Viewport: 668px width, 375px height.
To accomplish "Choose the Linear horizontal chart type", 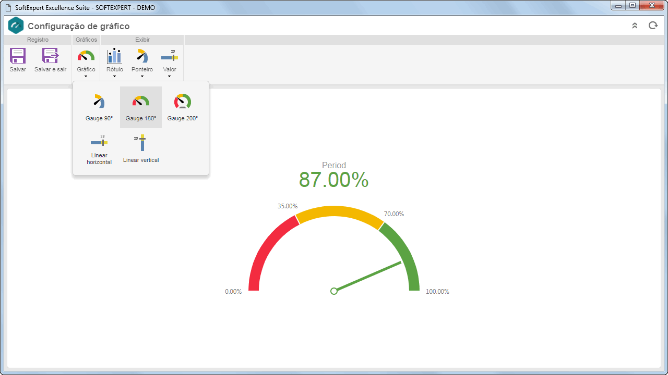I will pyautogui.click(x=99, y=149).
